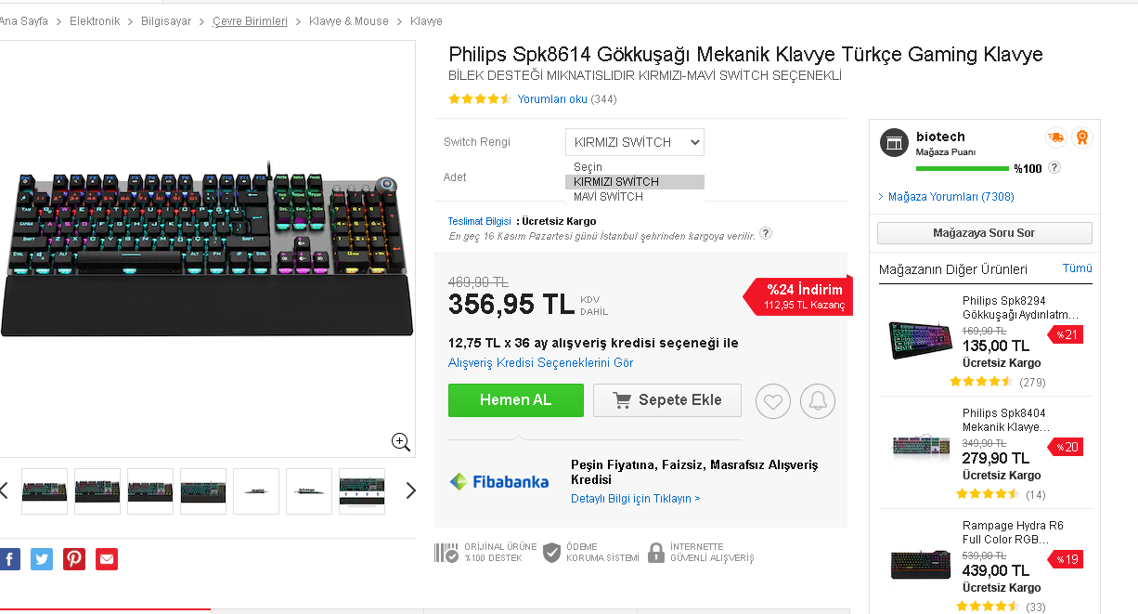Image resolution: width=1138 pixels, height=614 pixels.
Task: Click the delivery info question mark icon
Action: [x=766, y=233]
